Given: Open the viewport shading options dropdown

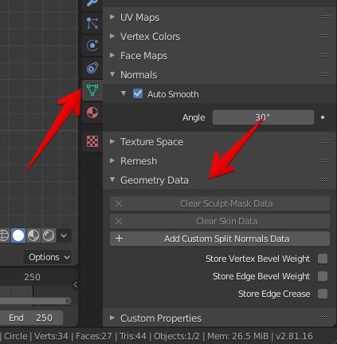Looking at the screenshot, I should click(64, 235).
